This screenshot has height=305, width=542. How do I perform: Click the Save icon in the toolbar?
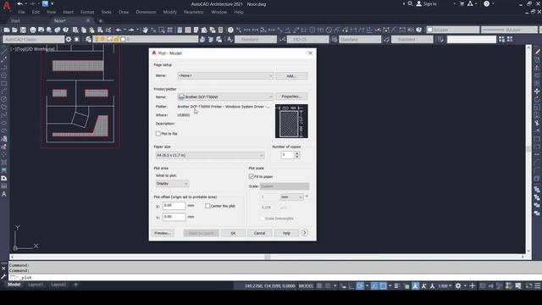(23, 30)
